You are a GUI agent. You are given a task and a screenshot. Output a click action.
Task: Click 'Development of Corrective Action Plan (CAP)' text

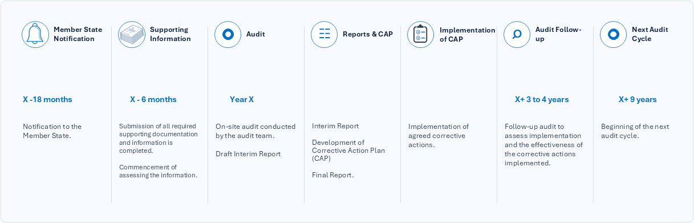pos(348,151)
